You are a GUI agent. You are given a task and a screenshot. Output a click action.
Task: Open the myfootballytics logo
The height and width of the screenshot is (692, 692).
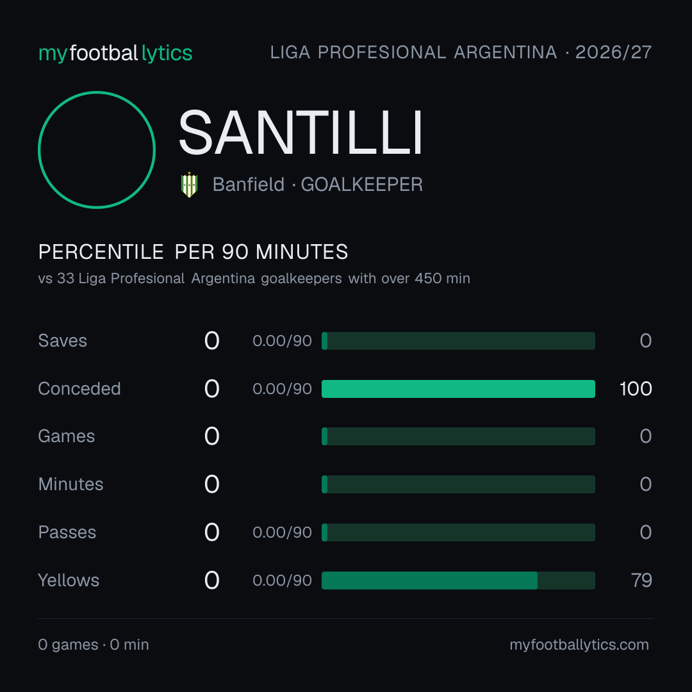coord(115,53)
